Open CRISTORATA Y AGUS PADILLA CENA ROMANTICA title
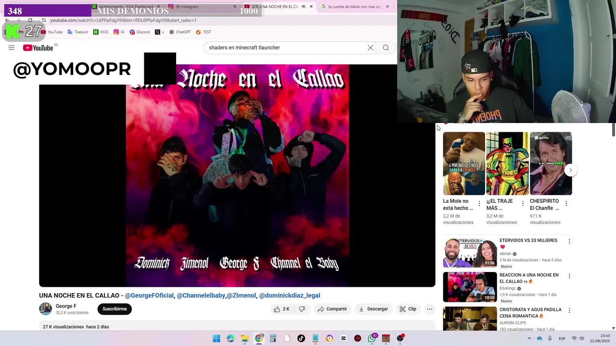616x346 pixels. point(530,313)
